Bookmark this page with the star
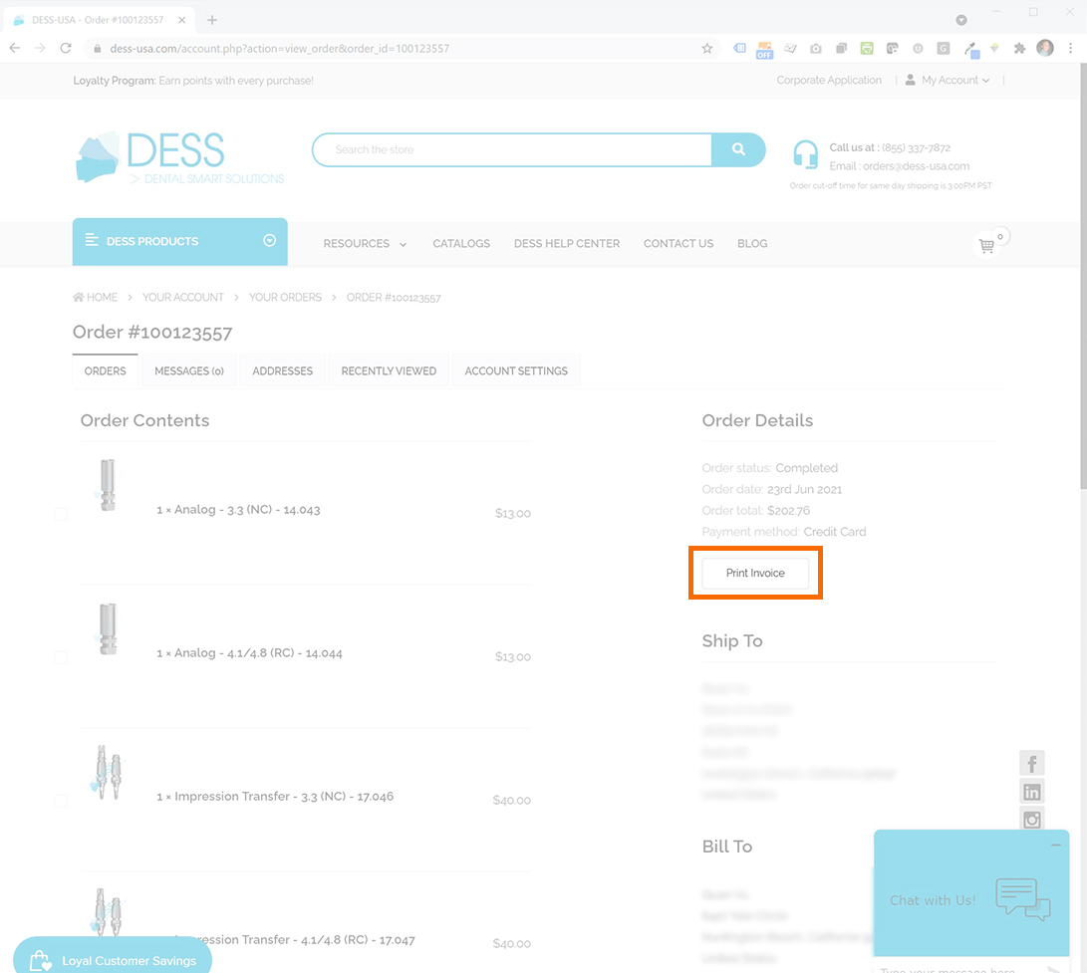The height and width of the screenshot is (973, 1087). click(x=707, y=48)
